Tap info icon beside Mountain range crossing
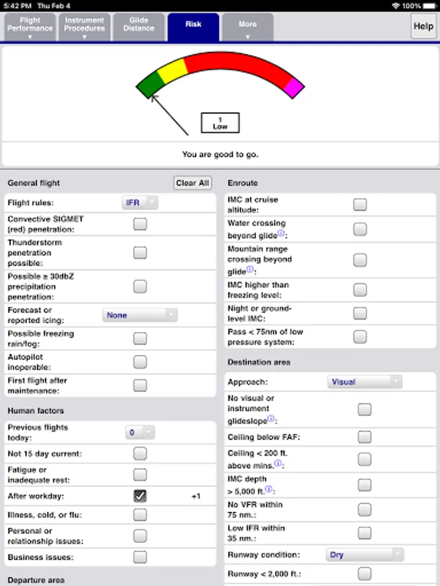 pyautogui.click(x=250, y=270)
